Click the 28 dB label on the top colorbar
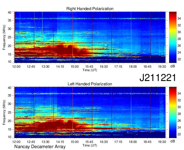This screenshot has height=150, width=184. point(179,39)
